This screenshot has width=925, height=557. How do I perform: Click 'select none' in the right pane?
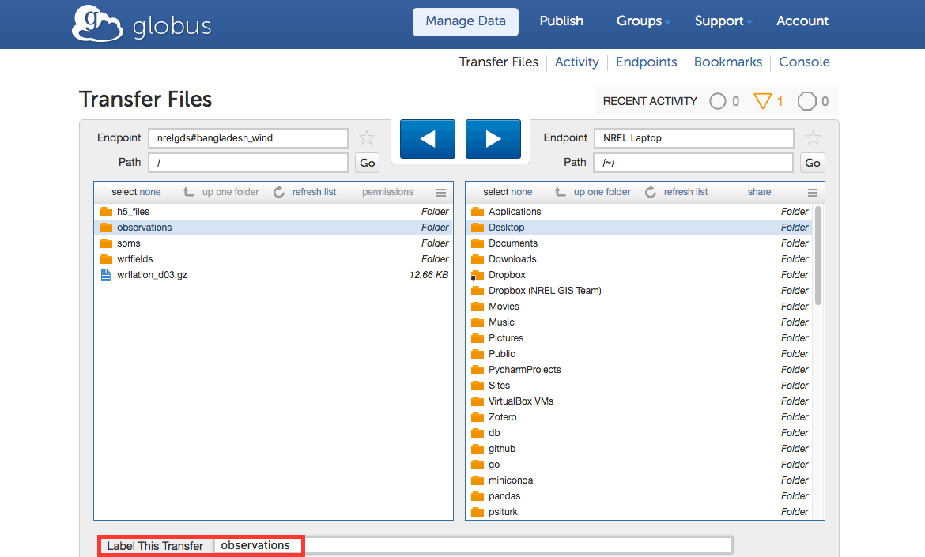508,192
